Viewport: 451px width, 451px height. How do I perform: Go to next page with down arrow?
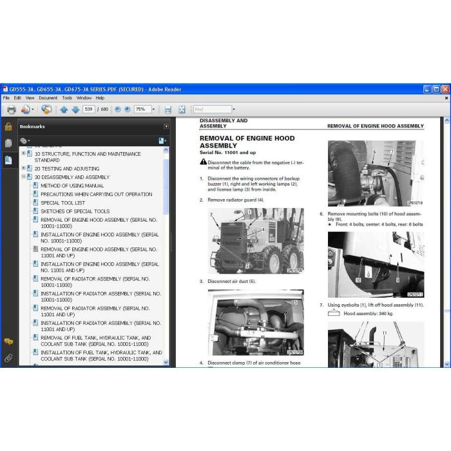(x=75, y=110)
